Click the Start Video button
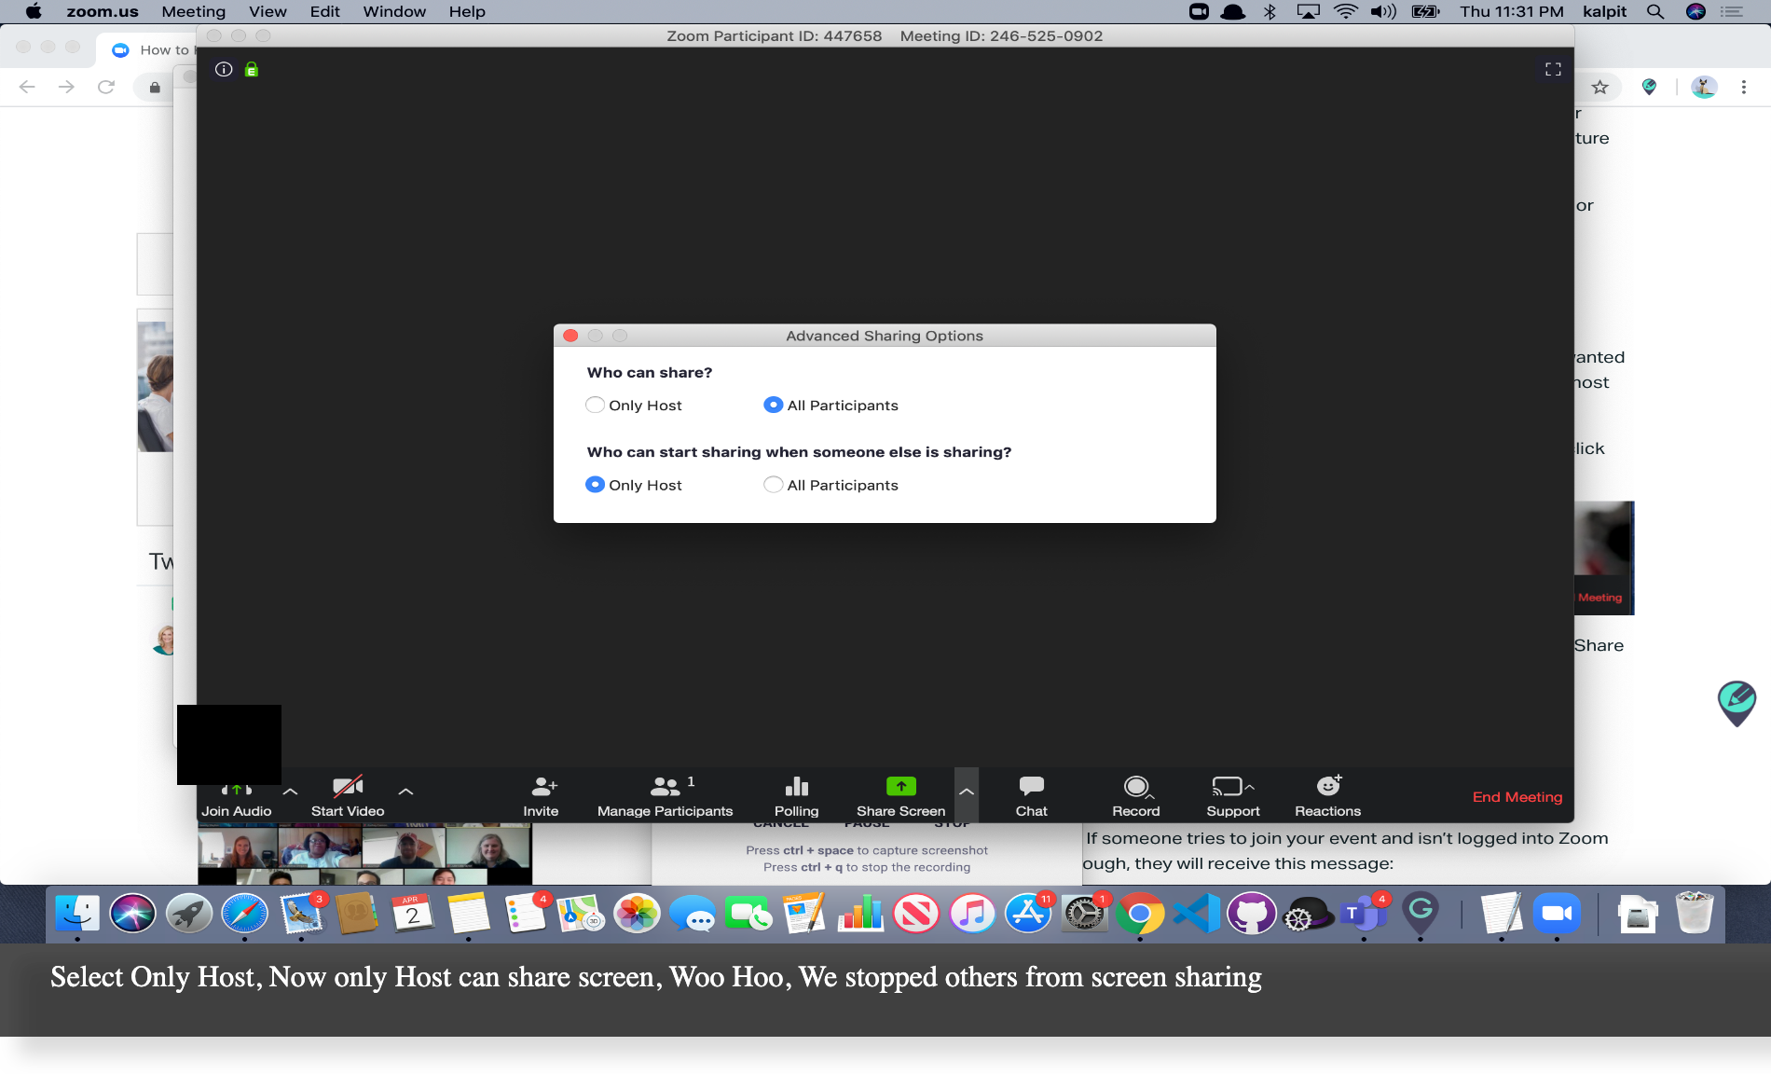 tap(348, 795)
